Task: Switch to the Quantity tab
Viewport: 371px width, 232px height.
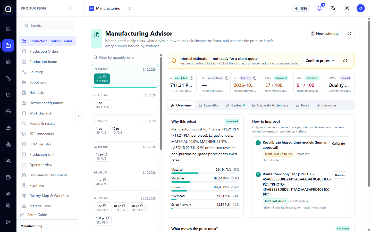Action: click(208, 105)
